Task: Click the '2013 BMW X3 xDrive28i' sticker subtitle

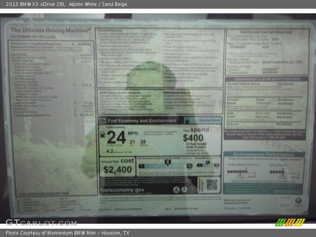Action: [x=33, y=37]
